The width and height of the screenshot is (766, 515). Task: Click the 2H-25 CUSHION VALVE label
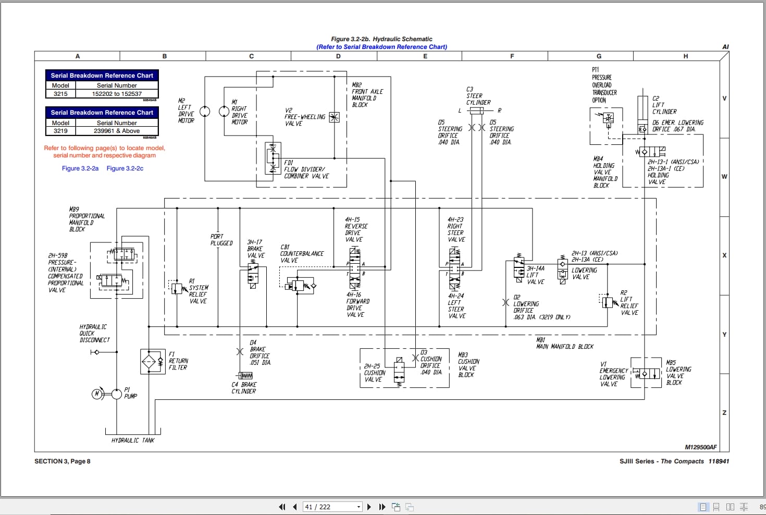[375, 373]
